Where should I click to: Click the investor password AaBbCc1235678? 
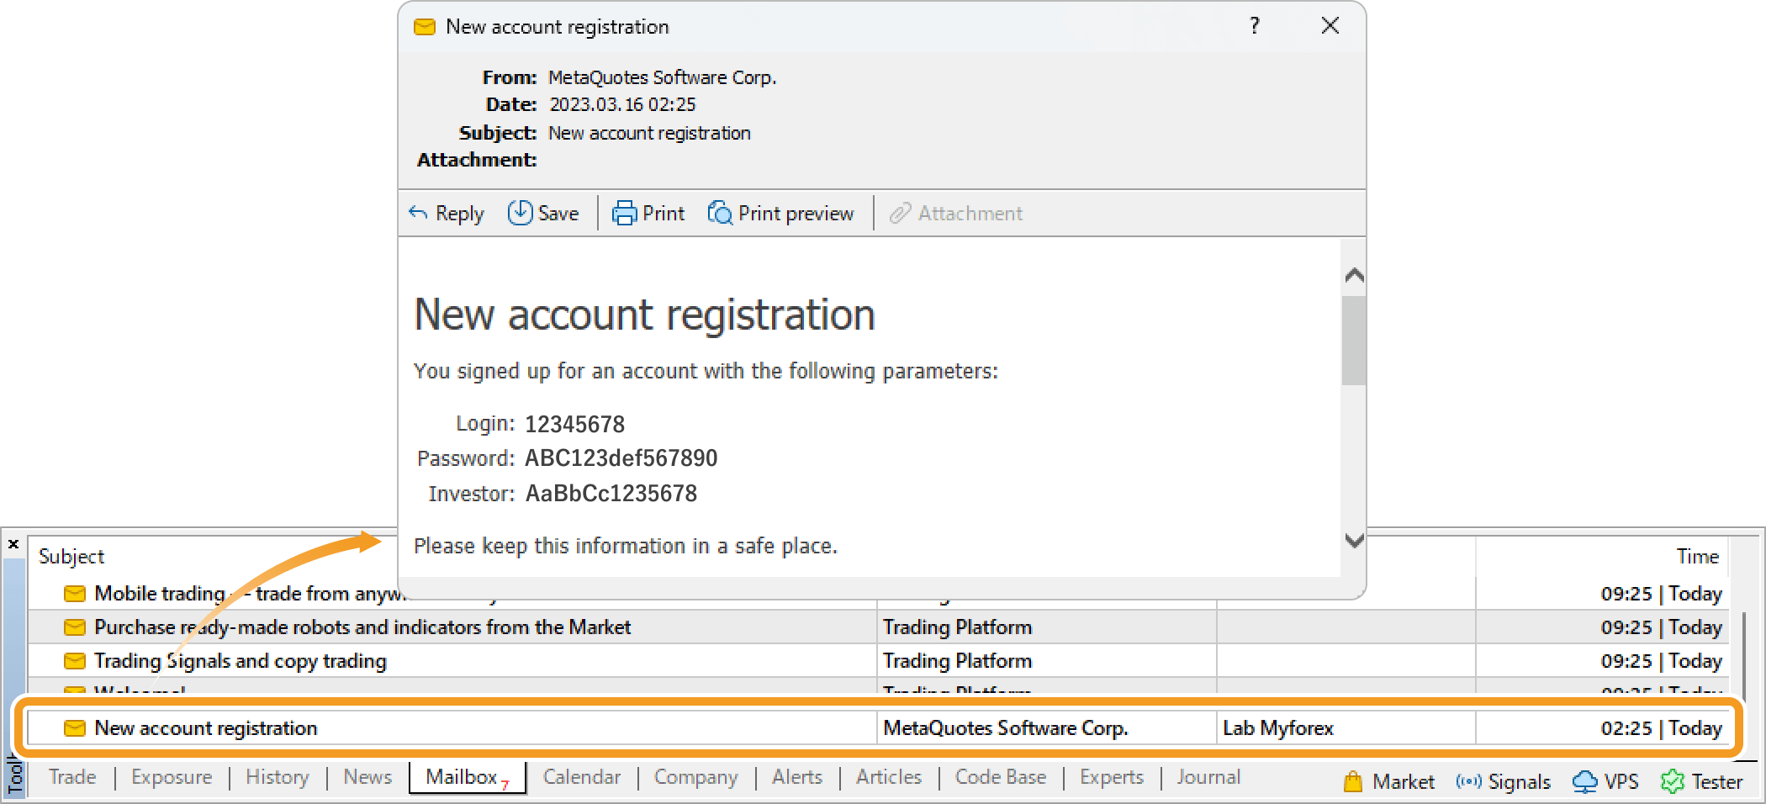(x=611, y=494)
